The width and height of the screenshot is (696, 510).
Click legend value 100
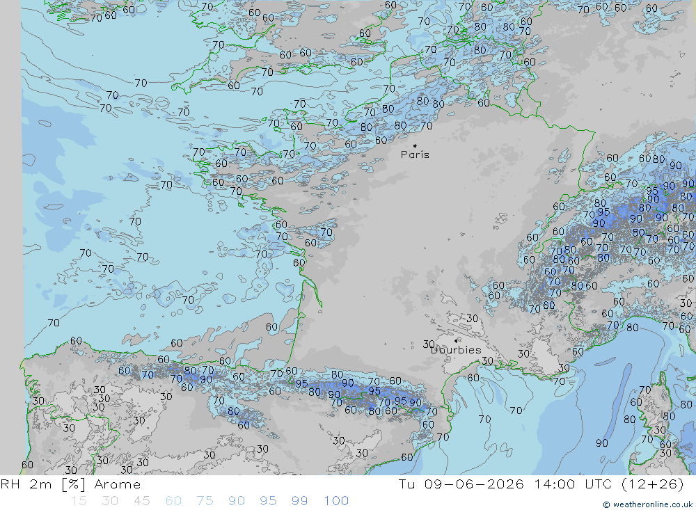(336, 501)
